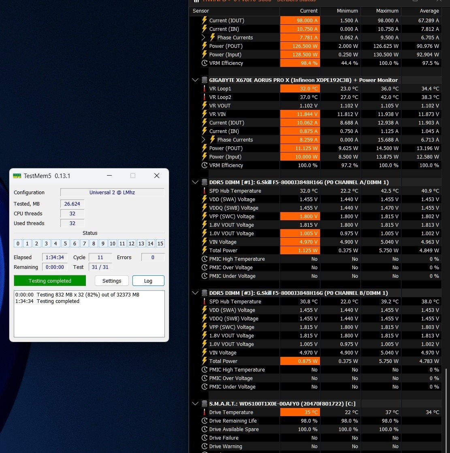
Task: Click the clock icon beside Drive Warning
Action: 205,447
